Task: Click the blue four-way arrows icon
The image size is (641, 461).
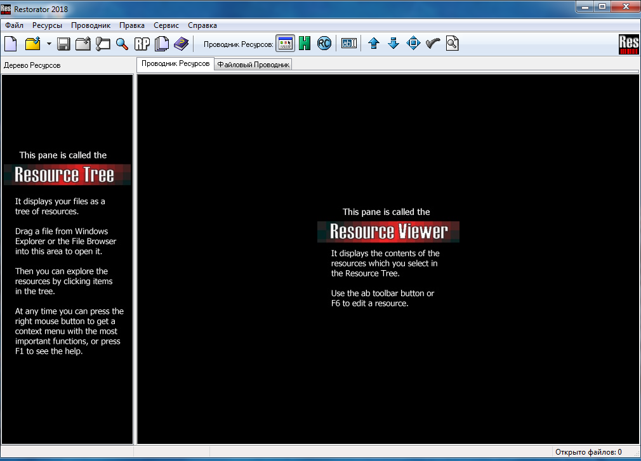Action: pyautogui.click(x=413, y=43)
